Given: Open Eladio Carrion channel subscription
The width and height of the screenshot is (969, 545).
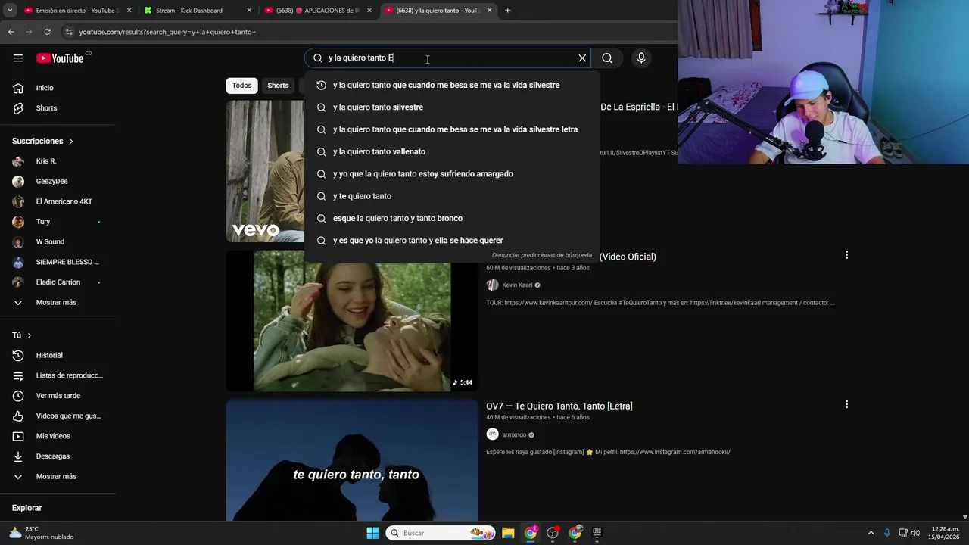Looking at the screenshot, I should (x=58, y=282).
